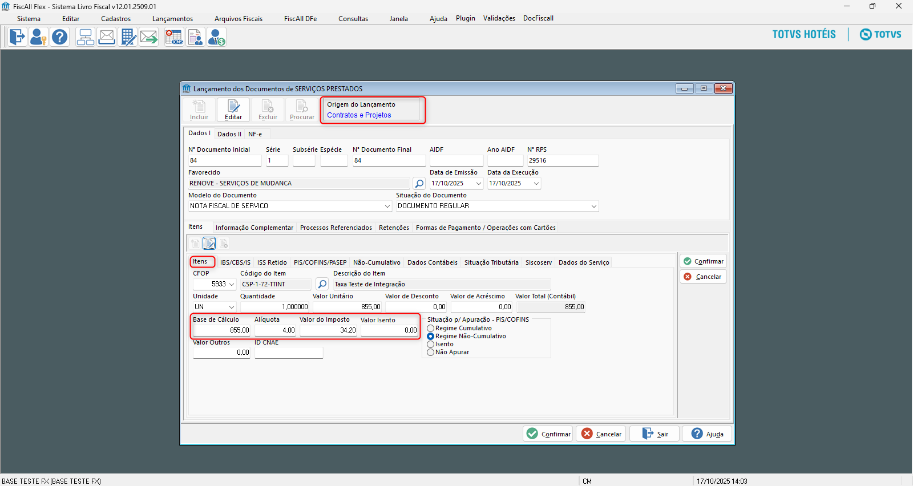Expand the Unidade dropdown
The height and width of the screenshot is (486, 913).
point(231,307)
